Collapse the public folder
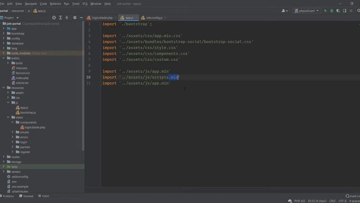The width and height of the screenshot is (360, 203). (4, 58)
